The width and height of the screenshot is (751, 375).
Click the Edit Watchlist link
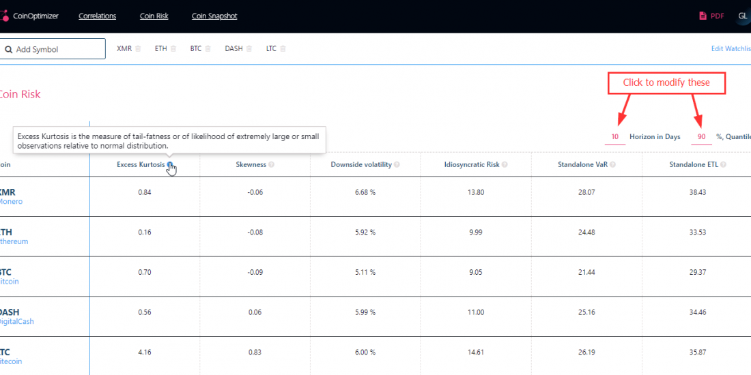[x=731, y=48]
